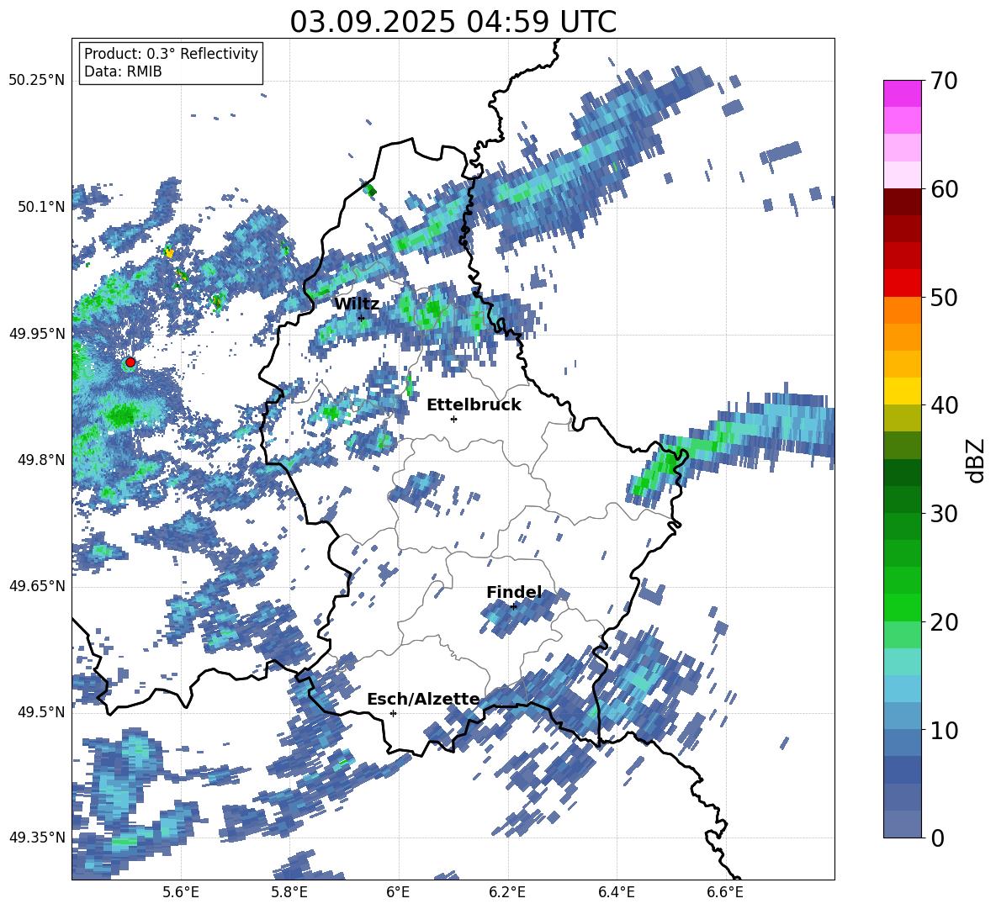This screenshot has height=909, width=996.
Task: Click the colorbar 0 tick label
Action: click(x=937, y=838)
